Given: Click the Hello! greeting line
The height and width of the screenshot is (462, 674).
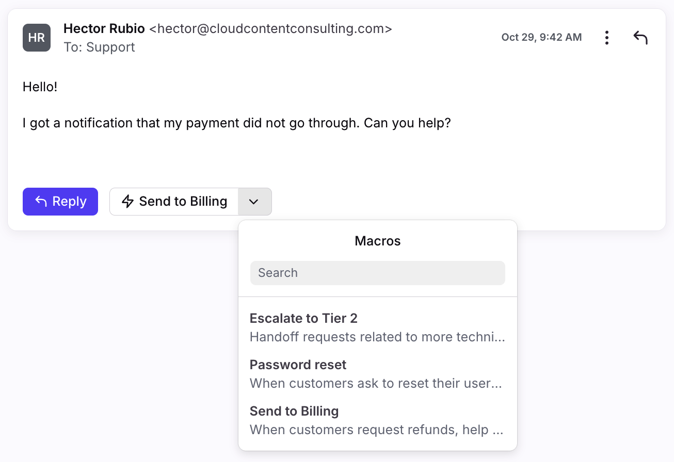Looking at the screenshot, I should (x=40, y=87).
